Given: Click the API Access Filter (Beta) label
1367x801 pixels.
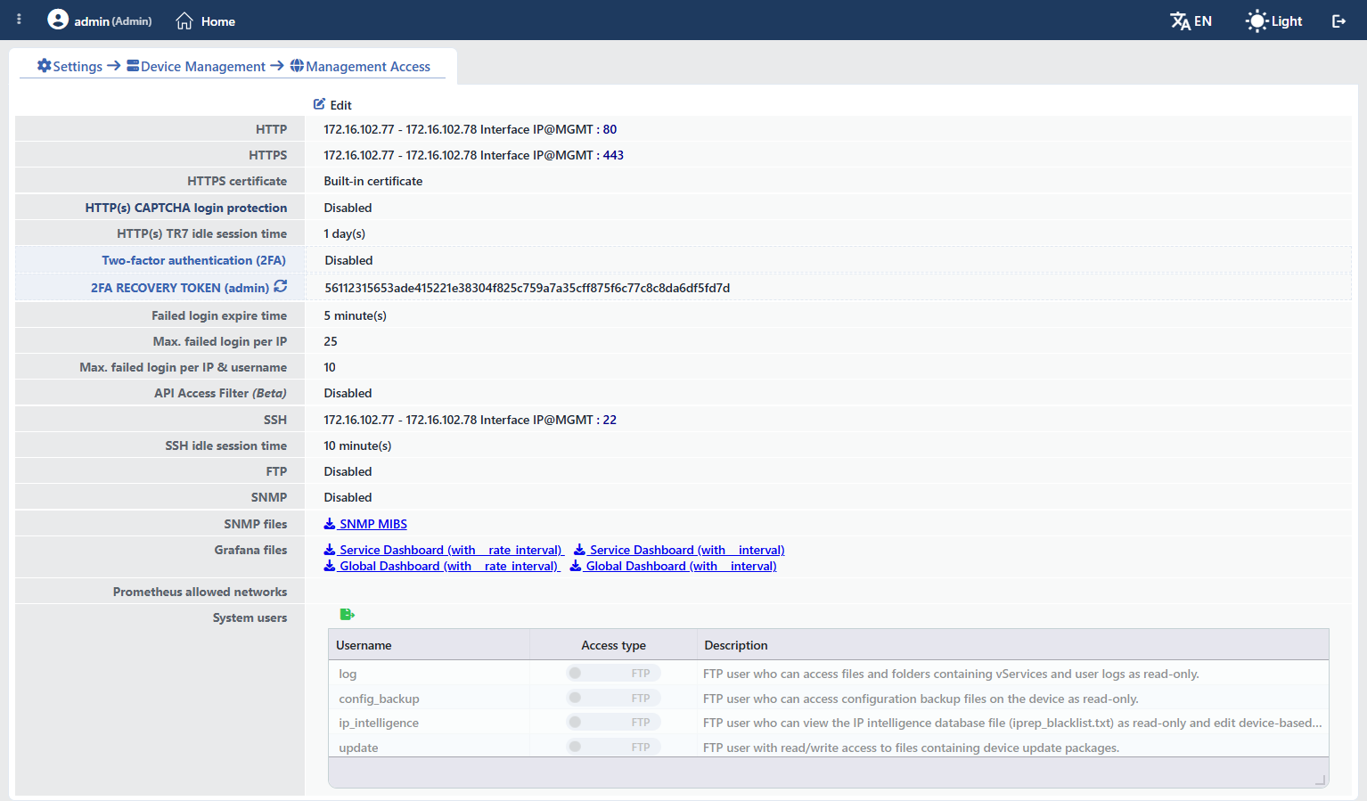Looking at the screenshot, I should (x=220, y=393).
